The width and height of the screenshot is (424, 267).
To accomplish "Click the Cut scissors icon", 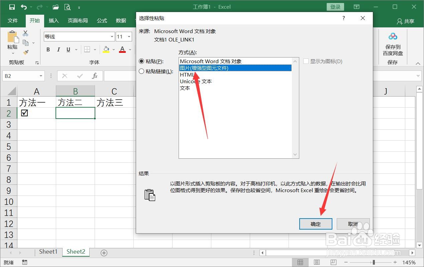I will pos(25,33).
